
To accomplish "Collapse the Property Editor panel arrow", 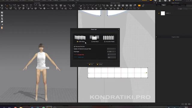I will click(156, 37).
